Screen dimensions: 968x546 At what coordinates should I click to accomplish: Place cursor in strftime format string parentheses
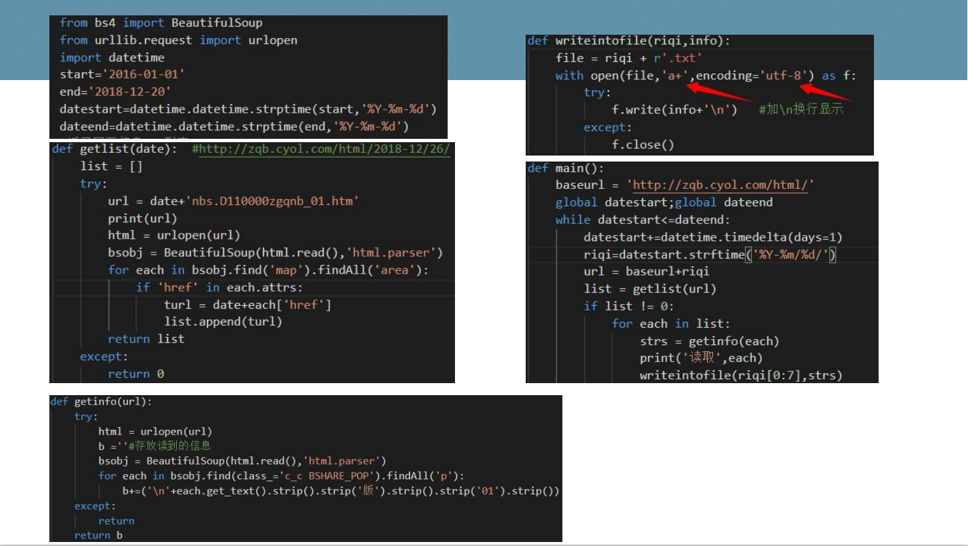coord(790,254)
